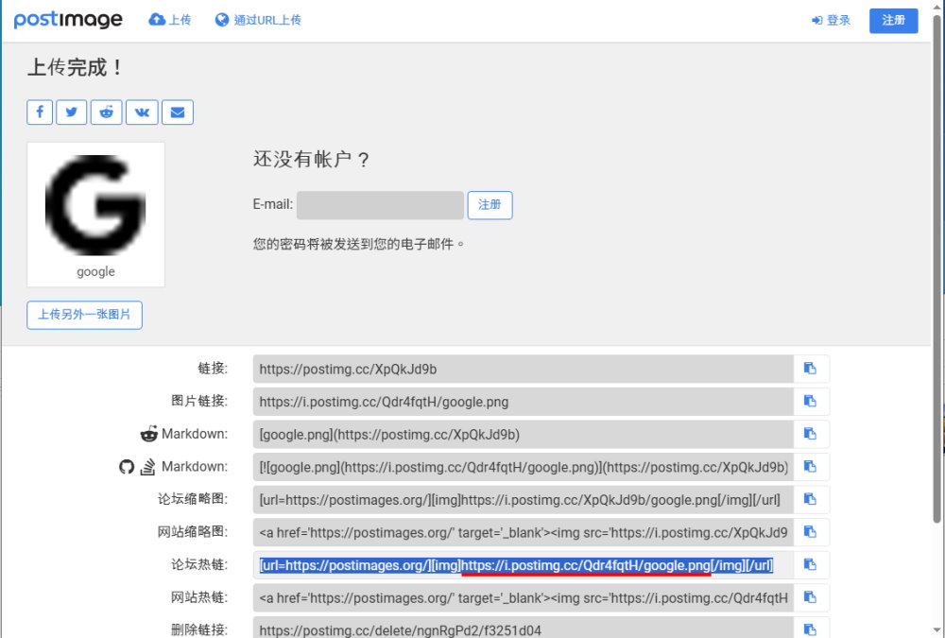Copy the 图片链接 direct link
The width and height of the screenshot is (945, 638).
click(811, 401)
